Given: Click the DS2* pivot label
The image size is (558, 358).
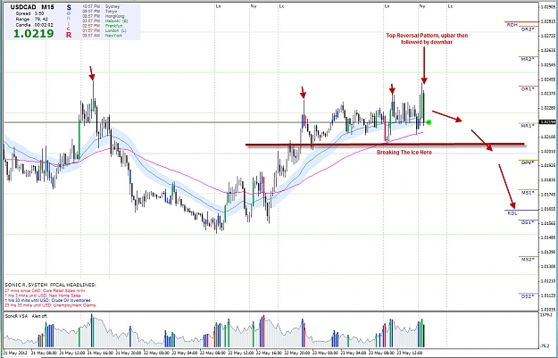Looking at the screenshot, I should [528, 296].
